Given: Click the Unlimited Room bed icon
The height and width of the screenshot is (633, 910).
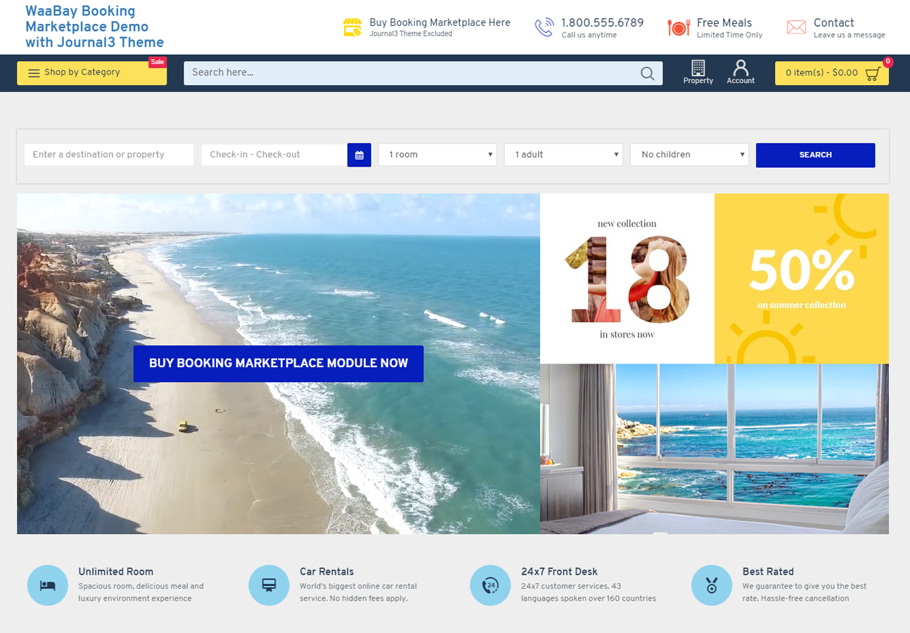Looking at the screenshot, I should (x=48, y=585).
